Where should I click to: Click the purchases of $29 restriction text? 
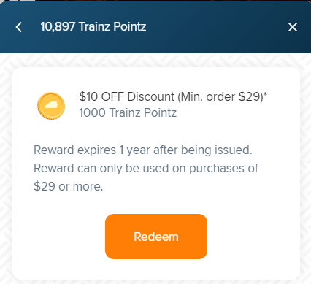tap(146, 177)
